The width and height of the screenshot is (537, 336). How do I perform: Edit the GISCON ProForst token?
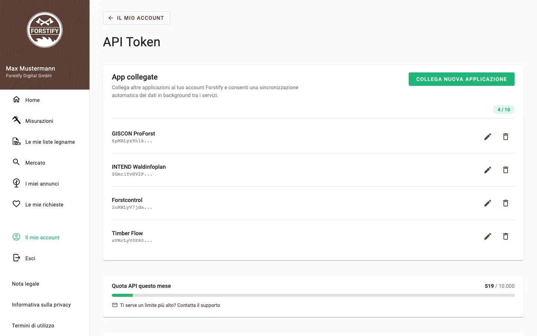point(488,137)
